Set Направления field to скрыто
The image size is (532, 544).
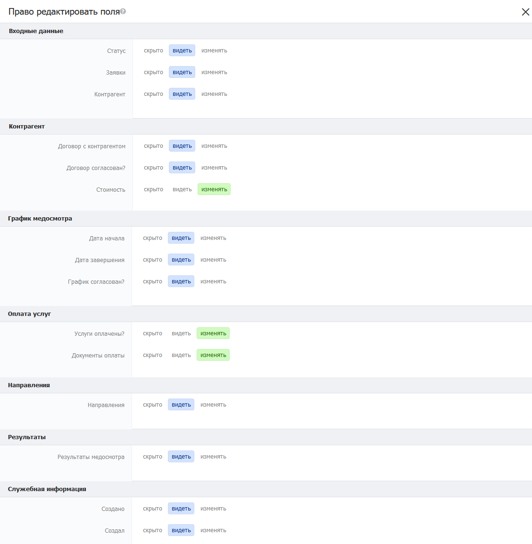[152, 405]
